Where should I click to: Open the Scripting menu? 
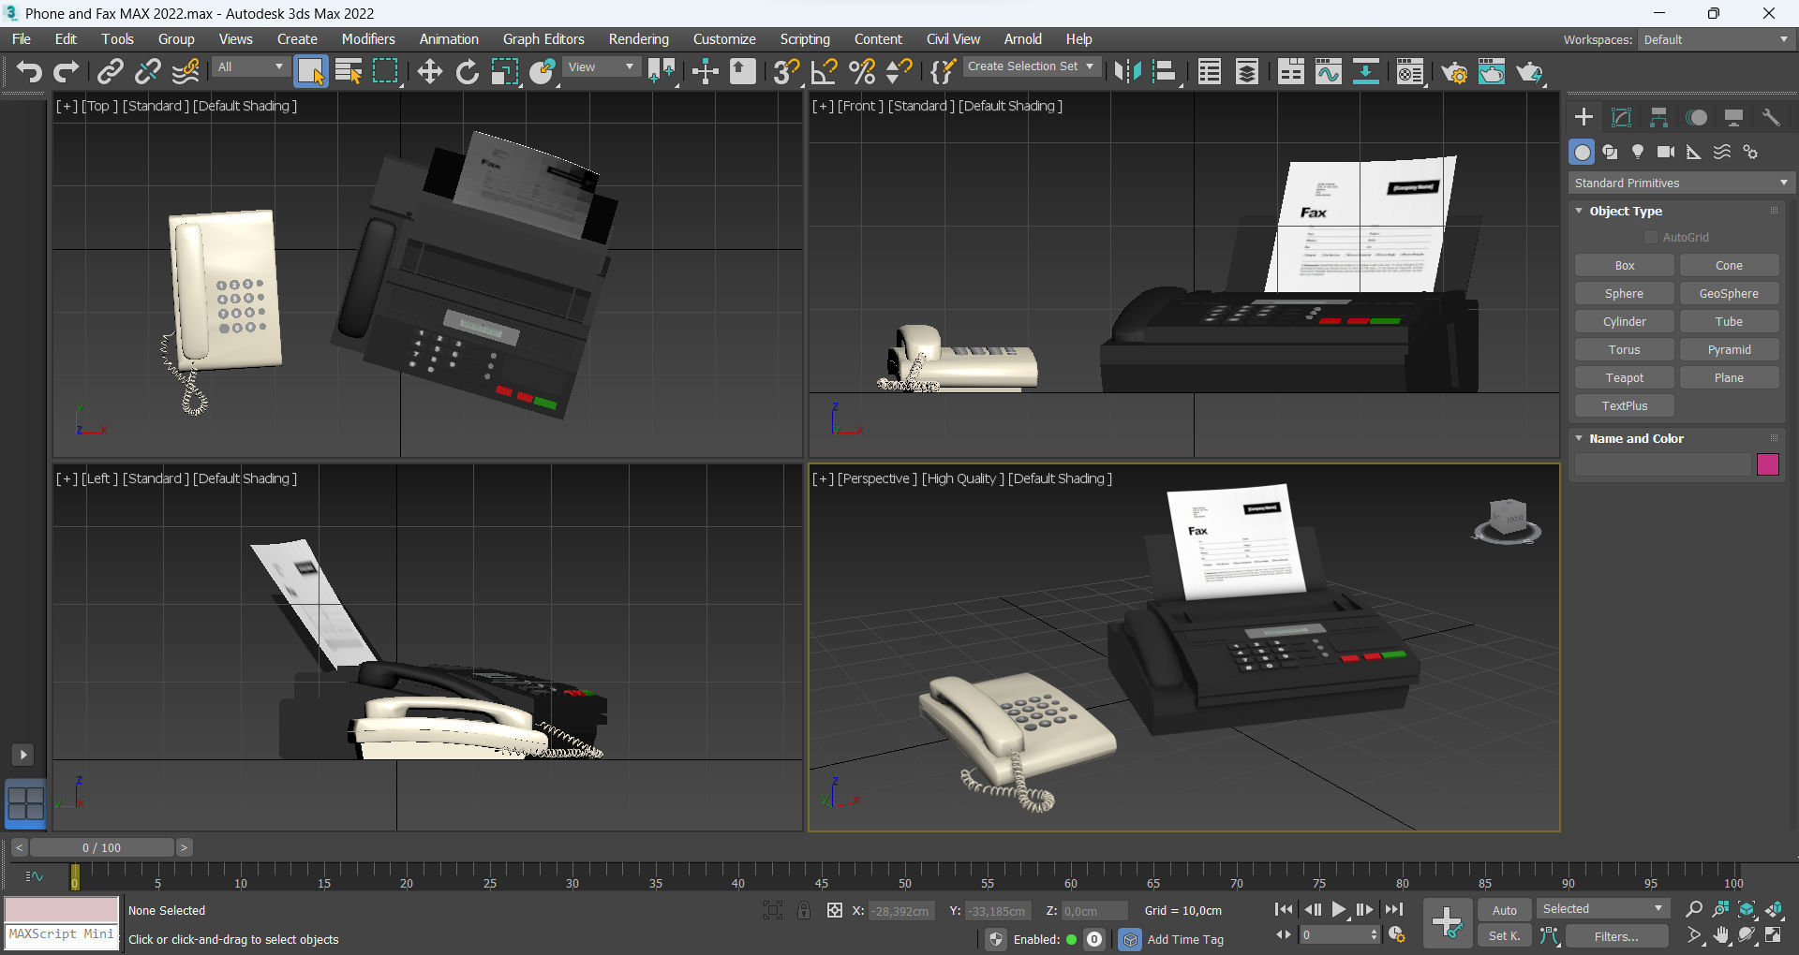click(805, 39)
